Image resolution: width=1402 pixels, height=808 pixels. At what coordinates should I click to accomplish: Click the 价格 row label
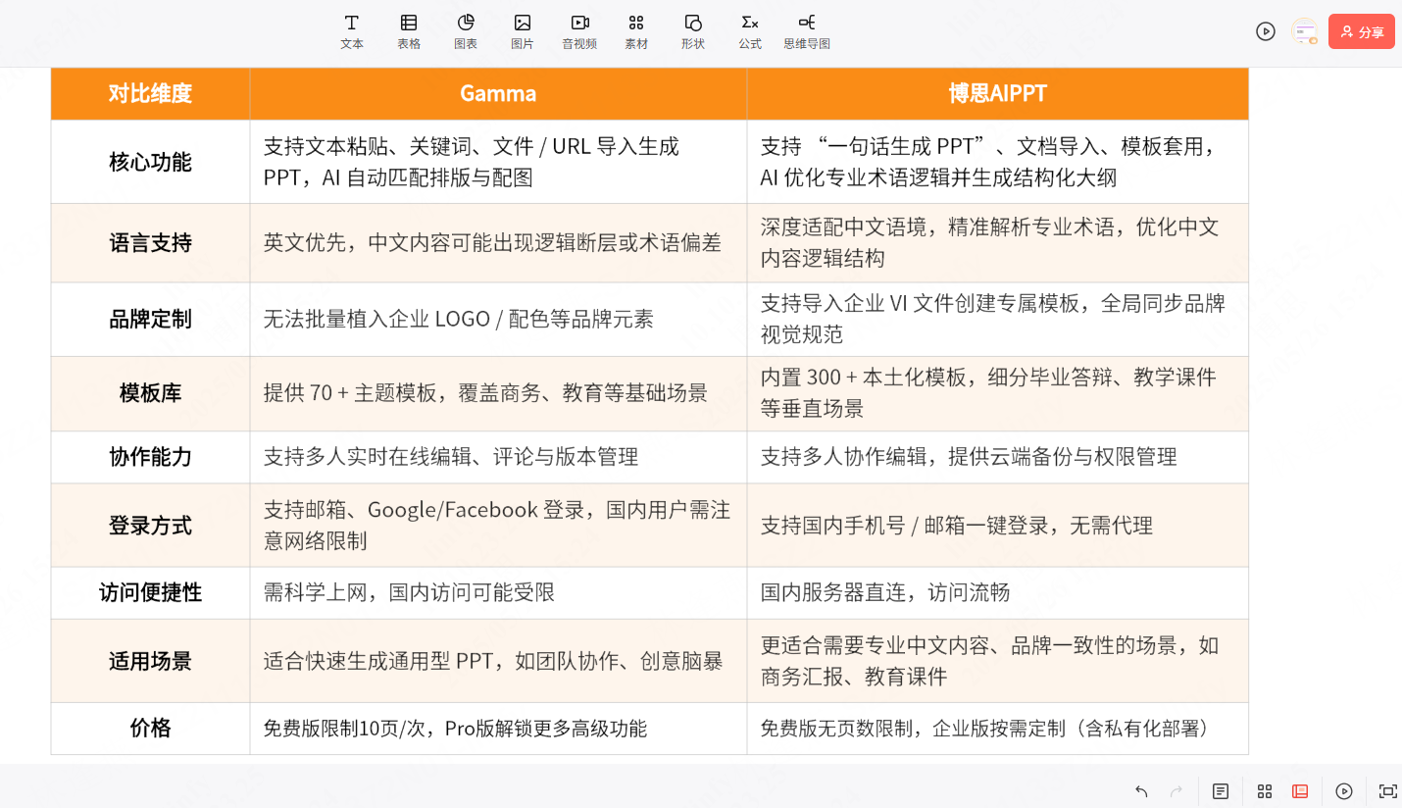150,728
